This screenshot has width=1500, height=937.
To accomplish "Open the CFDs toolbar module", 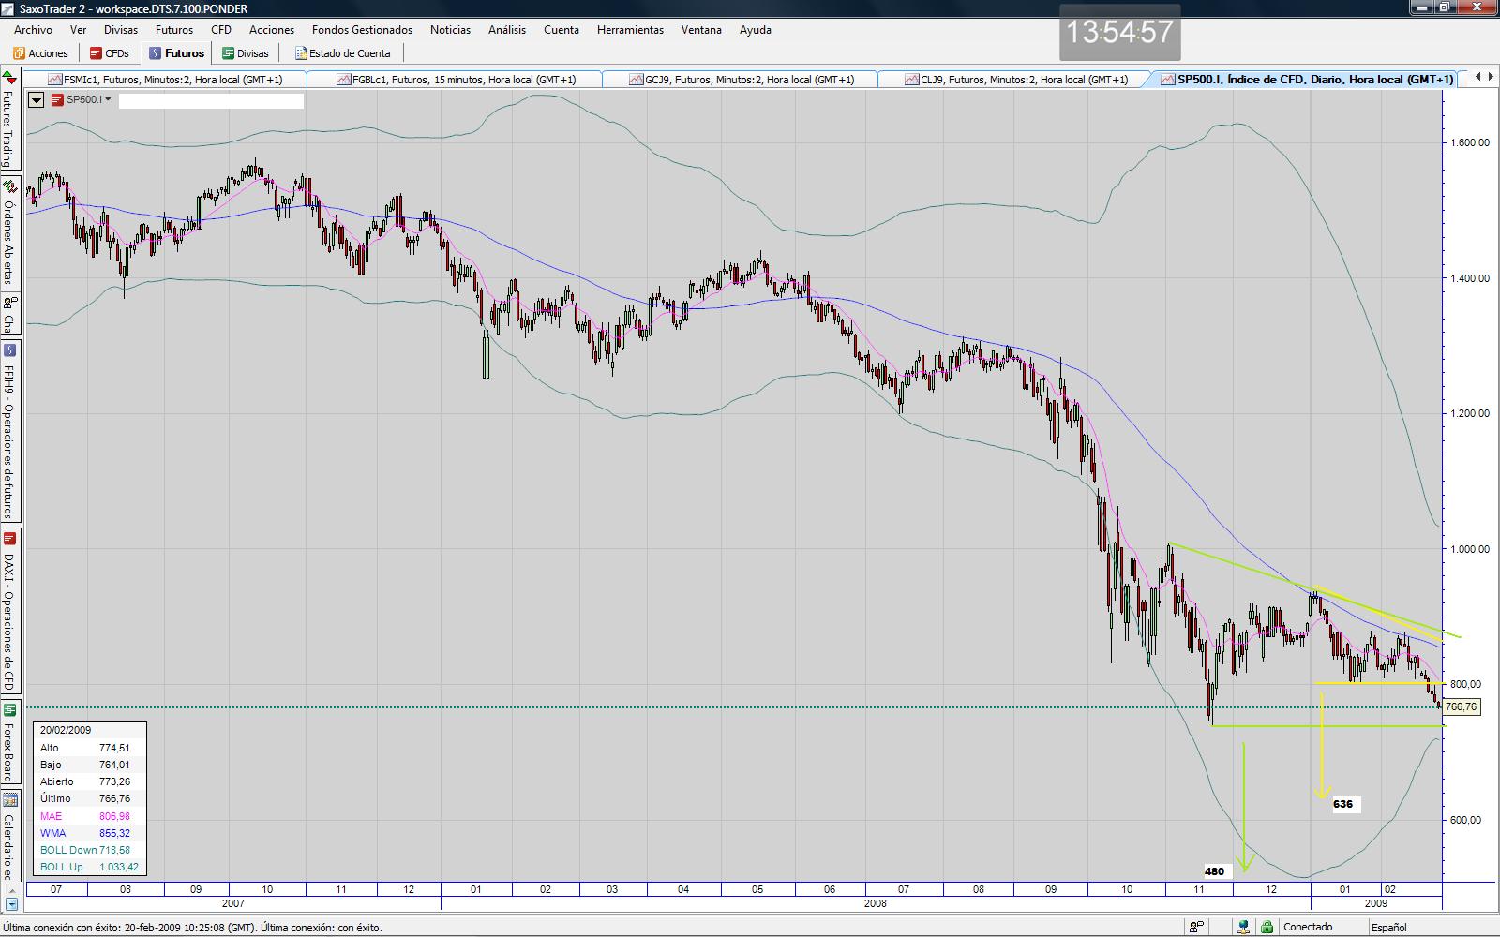I will (x=110, y=53).
